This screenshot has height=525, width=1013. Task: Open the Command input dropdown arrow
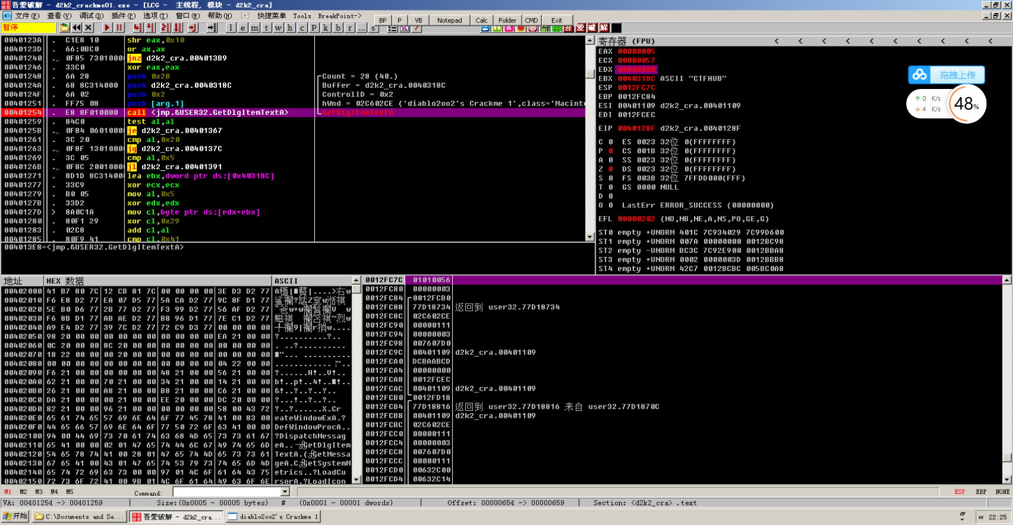click(x=285, y=492)
